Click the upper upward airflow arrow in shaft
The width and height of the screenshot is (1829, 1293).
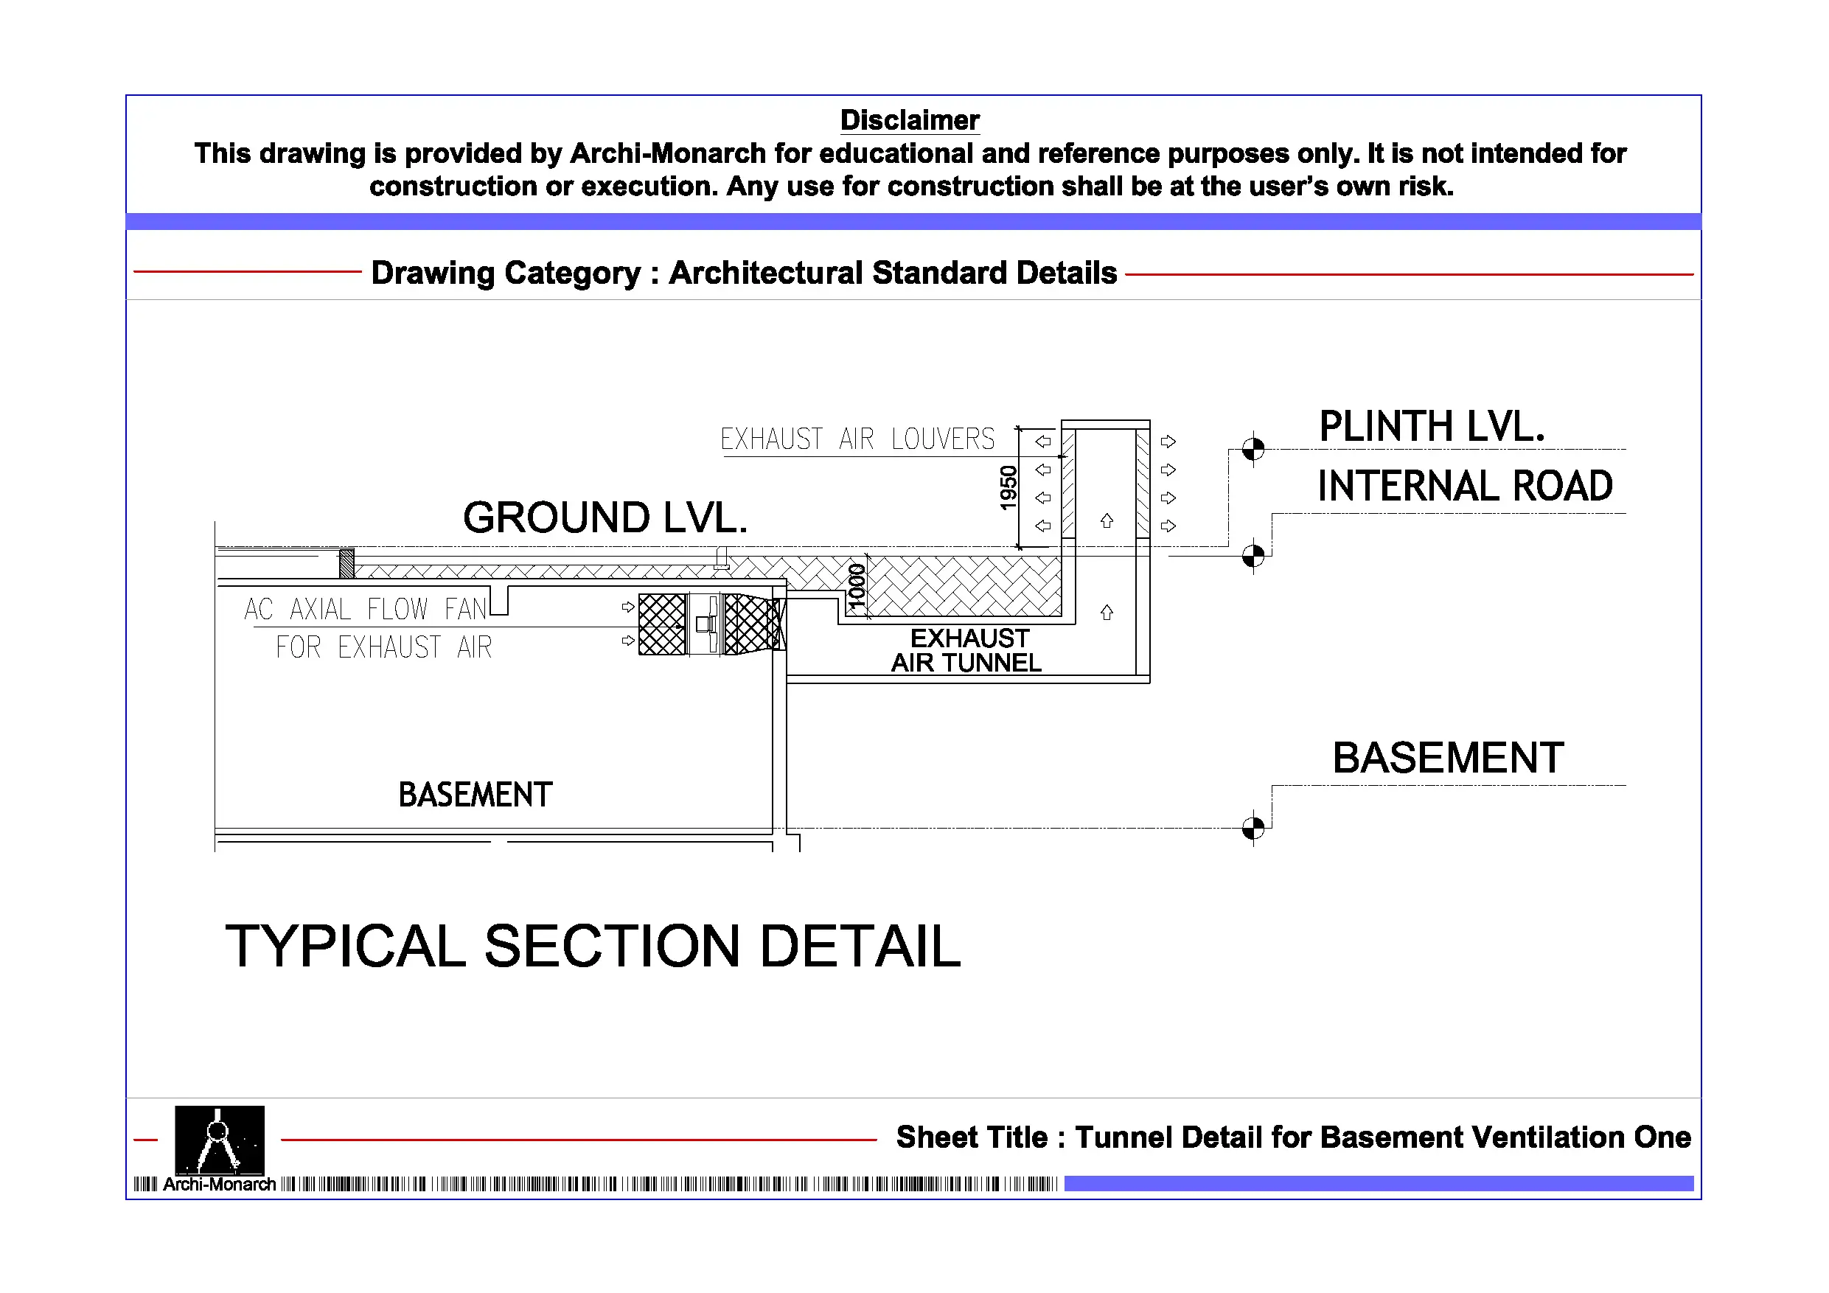point(1107,521)
